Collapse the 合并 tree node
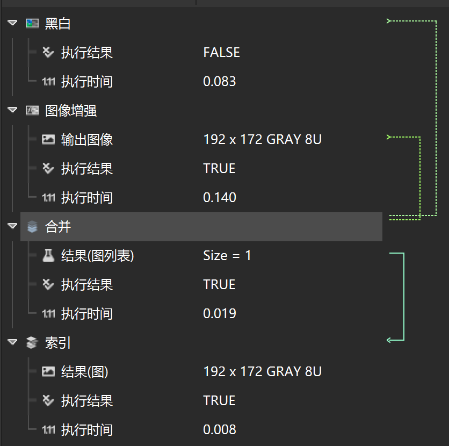The height and width of the screenshot is (446, 449). tap(13, 227)
